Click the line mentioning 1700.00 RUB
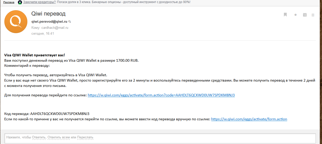Image resolution: width=322 pixels, height=144 pixels. [71, 60]
